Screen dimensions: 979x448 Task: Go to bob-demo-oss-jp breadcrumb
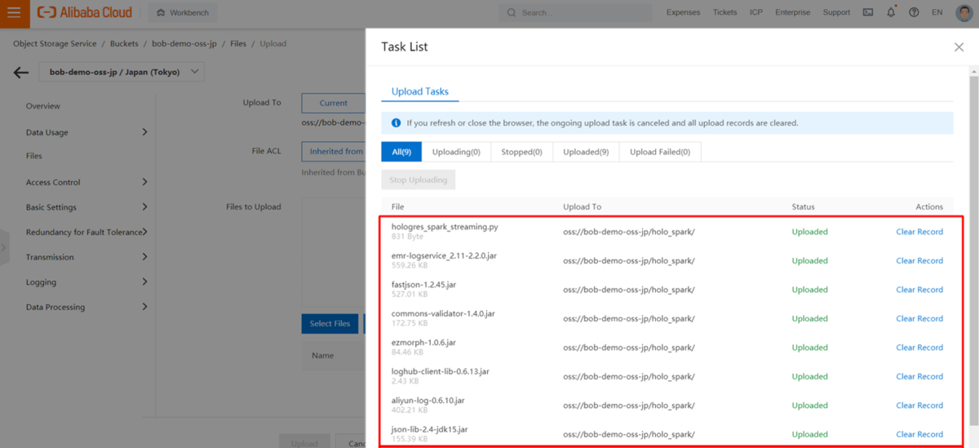(184, 43)
